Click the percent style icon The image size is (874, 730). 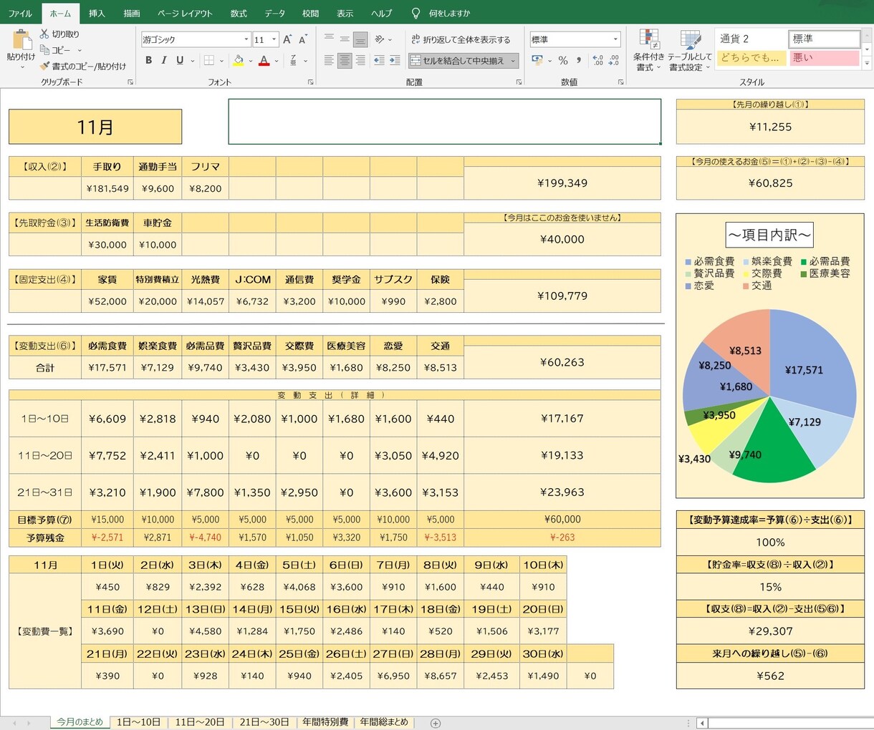coord(563,61)
